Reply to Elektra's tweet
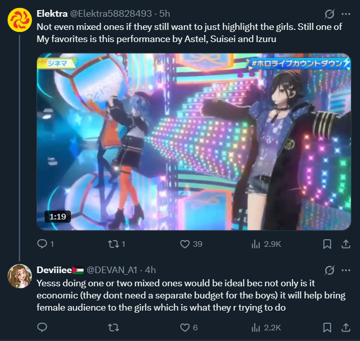This screenshot has height=341, width=360. [x=46, y=244]
